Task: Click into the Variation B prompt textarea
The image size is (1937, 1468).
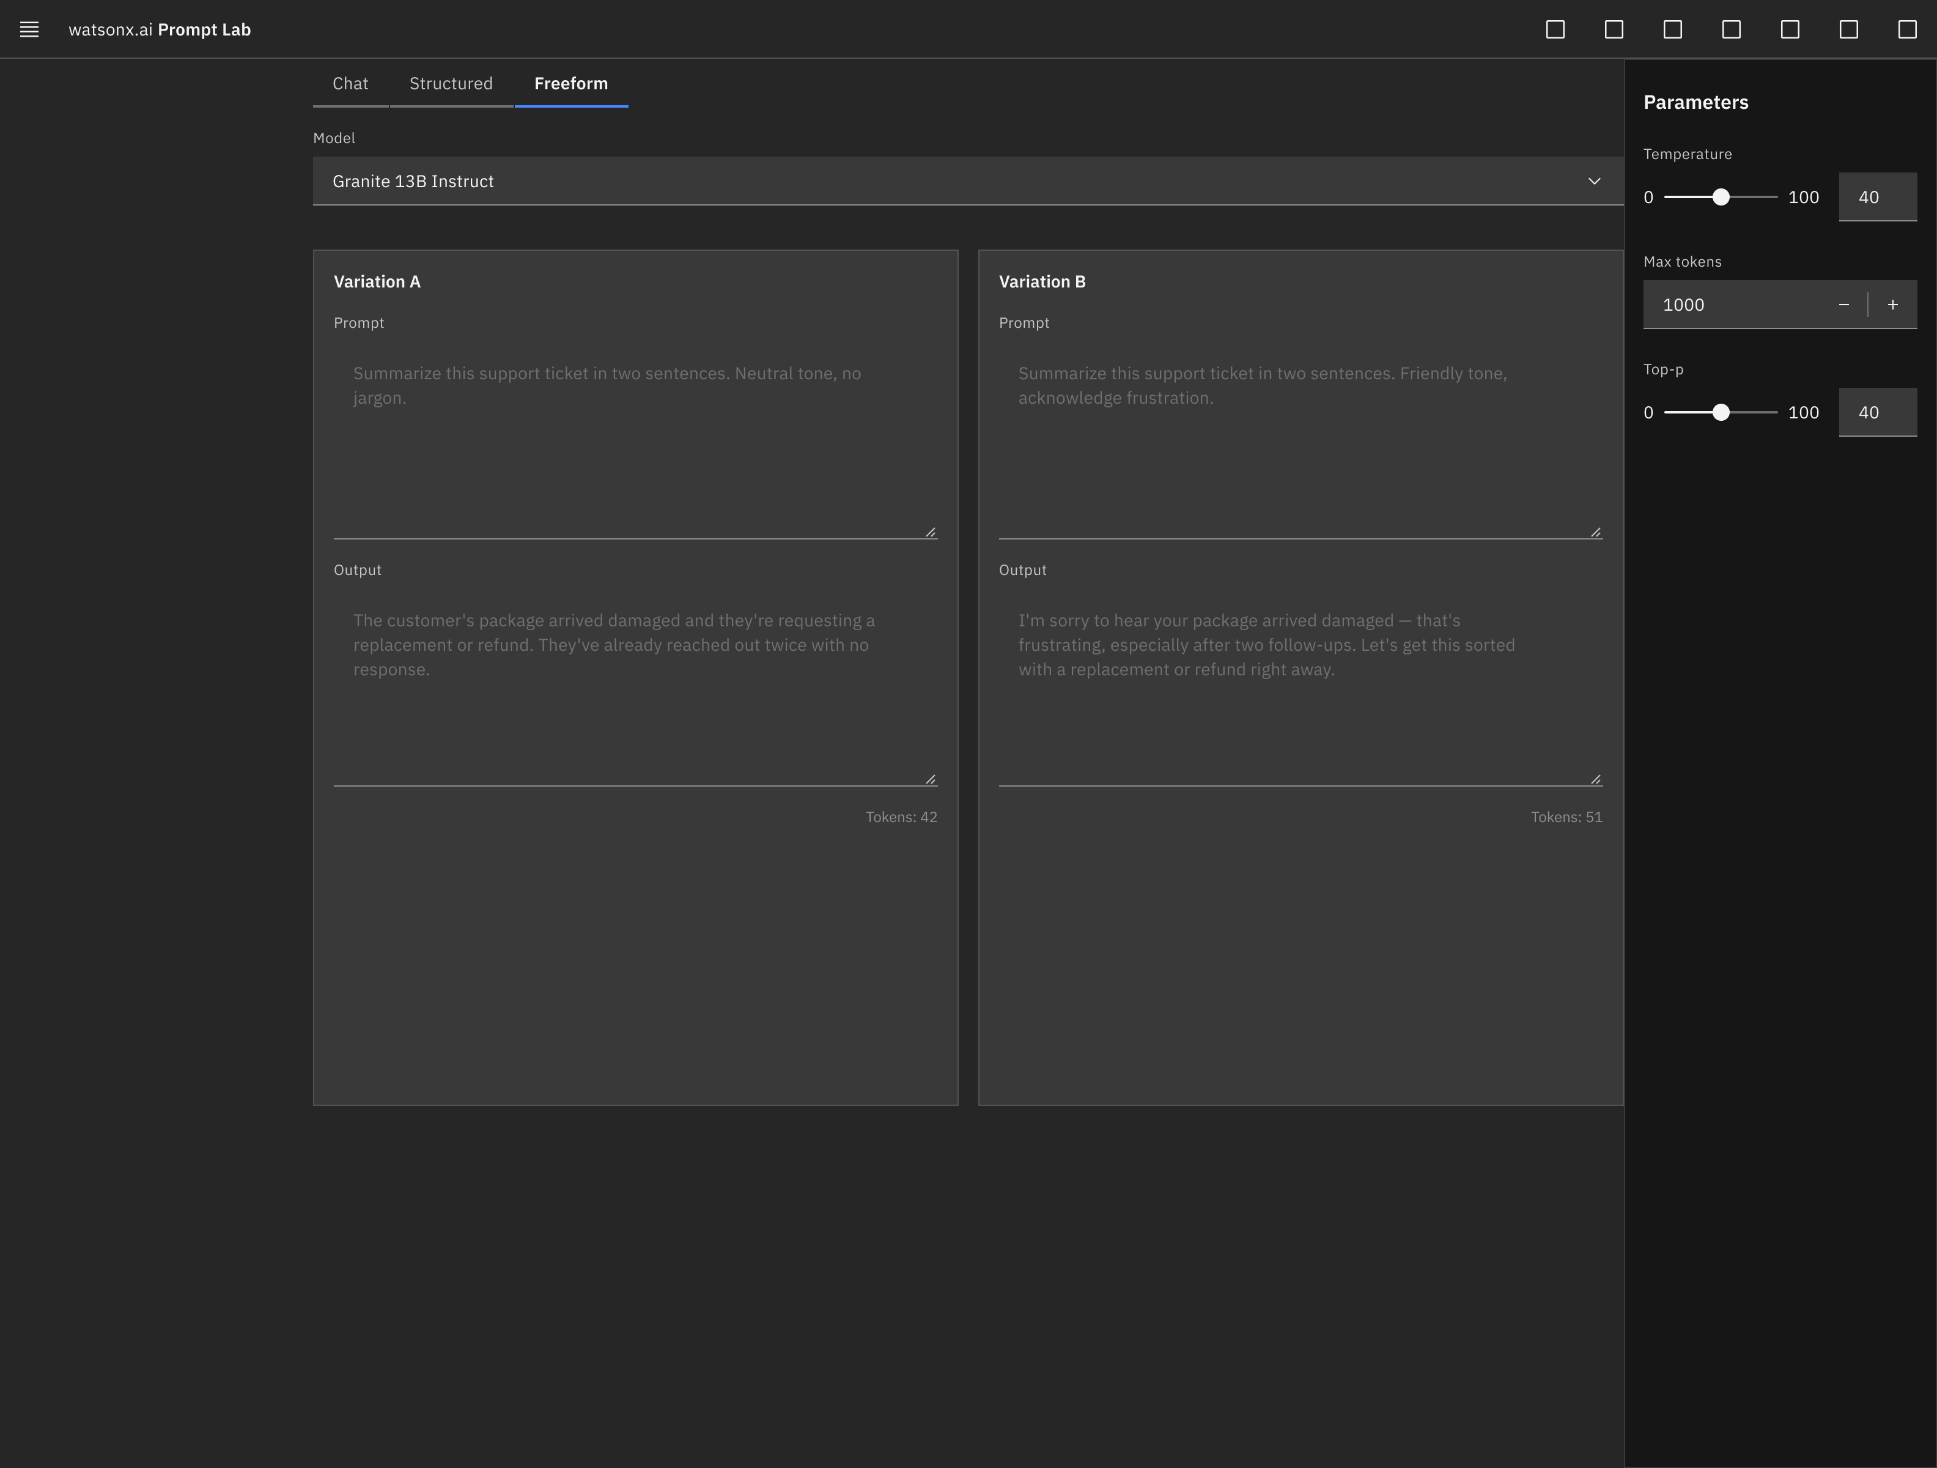Action: point(1301,440)
